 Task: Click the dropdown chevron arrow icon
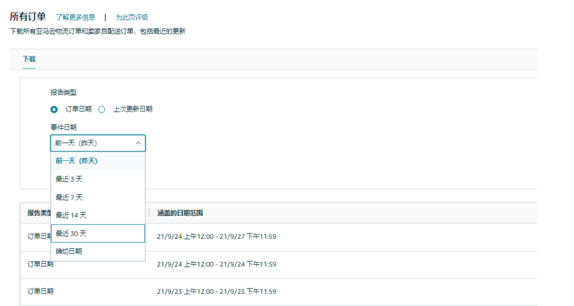pos(138,143)
